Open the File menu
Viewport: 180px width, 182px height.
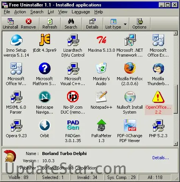[x=7, y=12]
